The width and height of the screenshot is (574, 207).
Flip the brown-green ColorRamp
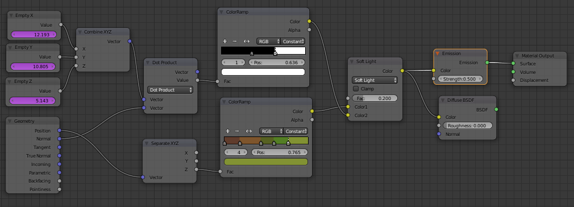pyautogui.click(x=248, y=131)
